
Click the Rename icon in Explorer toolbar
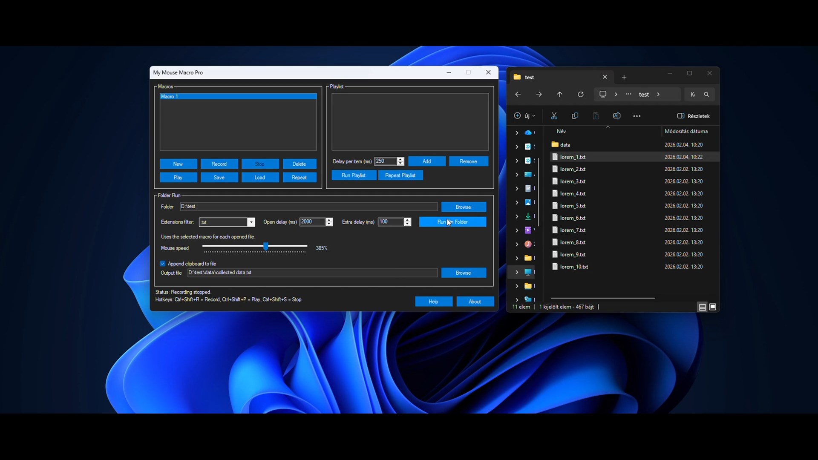tap(616, 116)
